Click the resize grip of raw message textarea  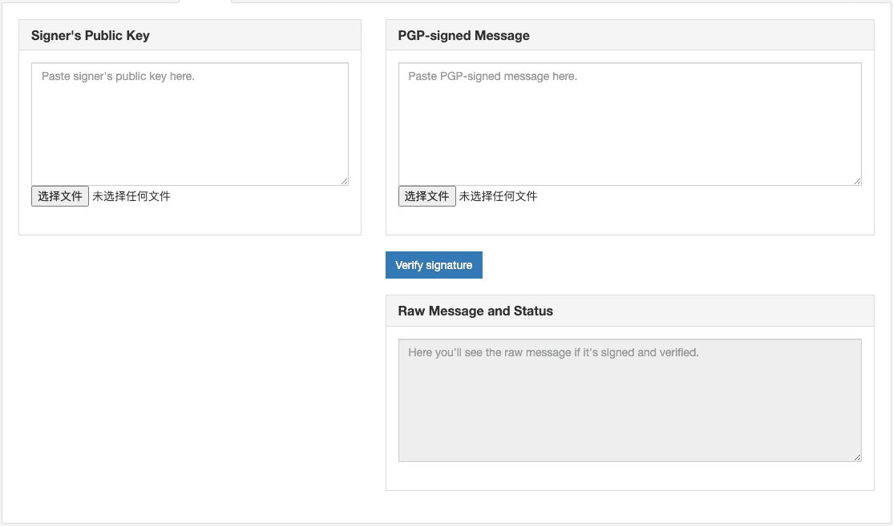(857, 456)
